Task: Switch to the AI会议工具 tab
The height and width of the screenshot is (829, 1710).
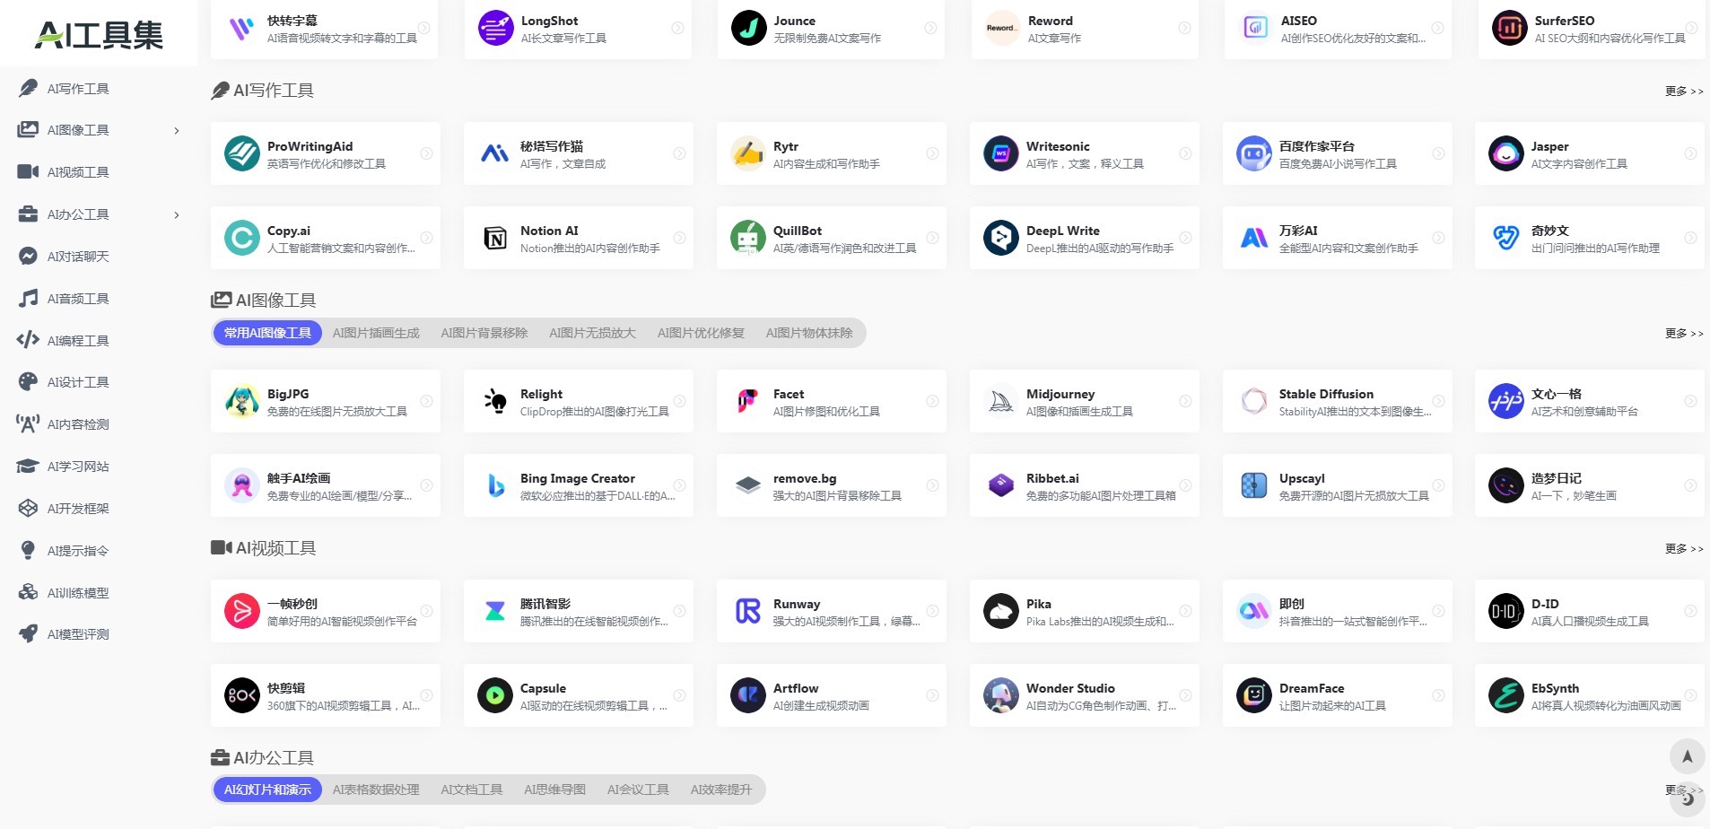Action: (x=638, y=790)
